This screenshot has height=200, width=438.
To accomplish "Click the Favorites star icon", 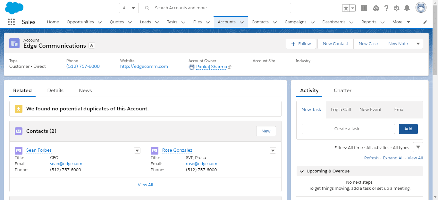I will coord(346,8).
